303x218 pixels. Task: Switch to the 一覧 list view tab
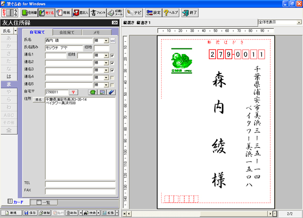39,202
